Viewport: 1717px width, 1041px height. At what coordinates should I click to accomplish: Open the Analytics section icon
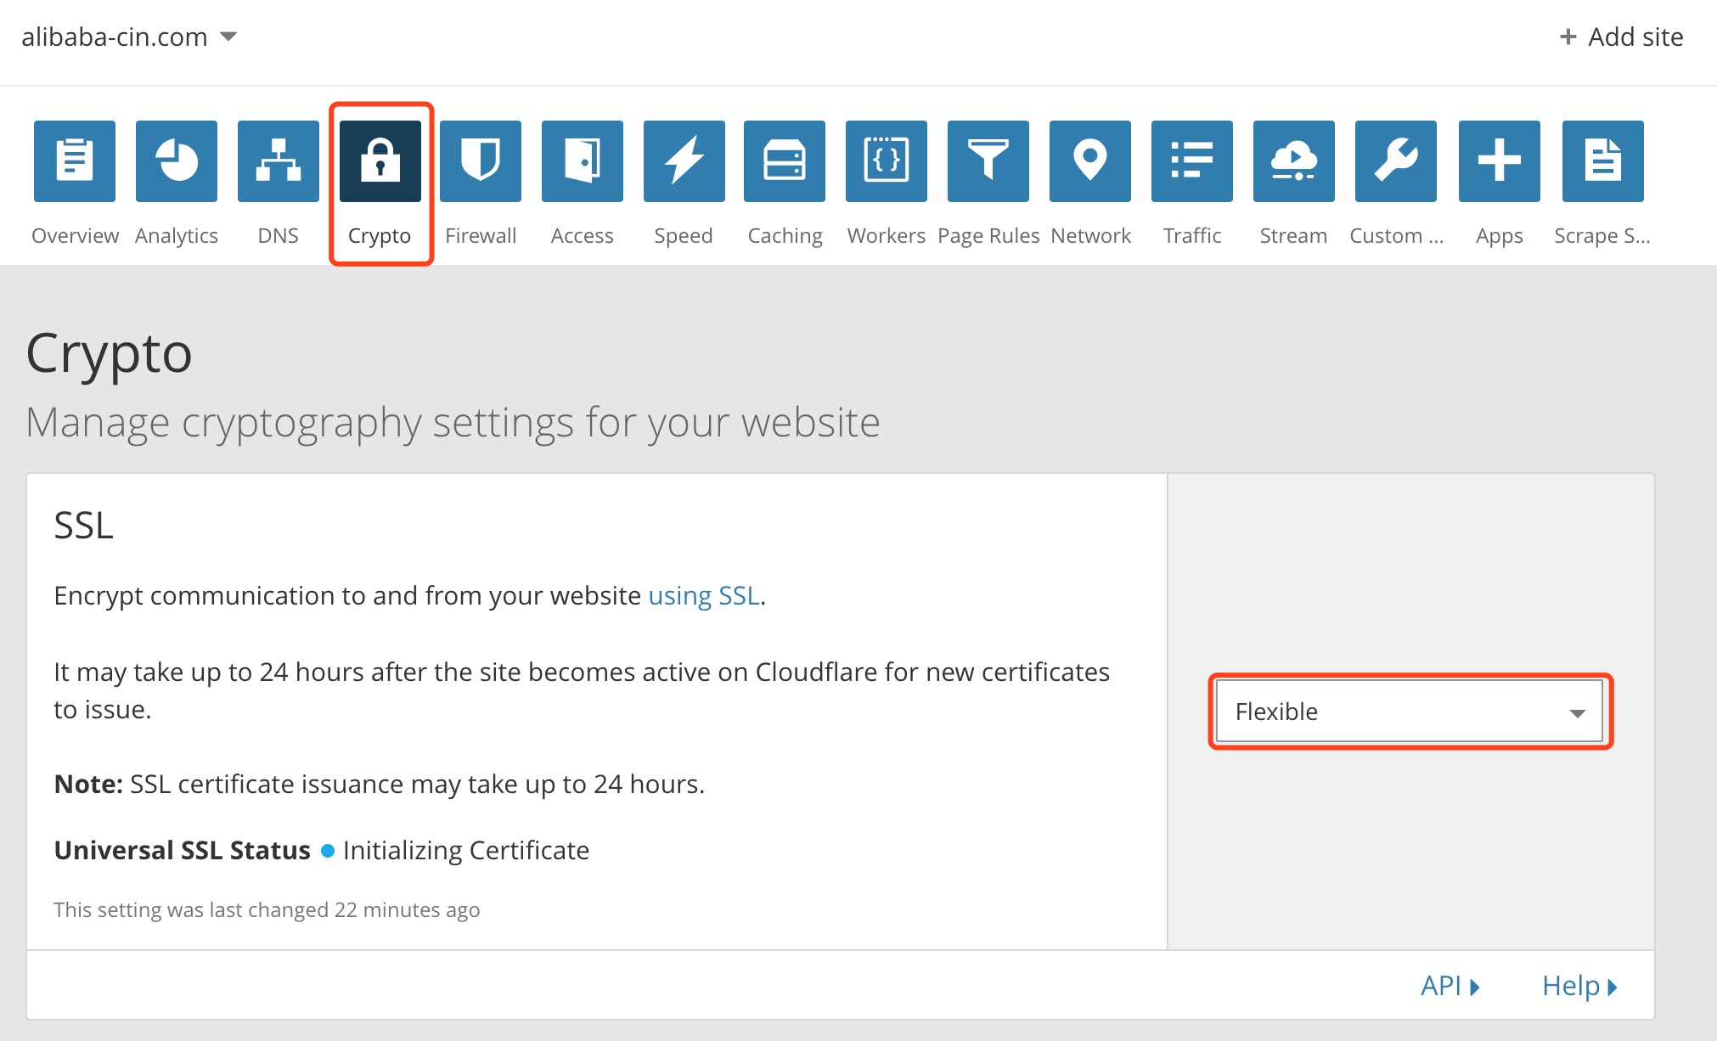[x=176, y=160]
